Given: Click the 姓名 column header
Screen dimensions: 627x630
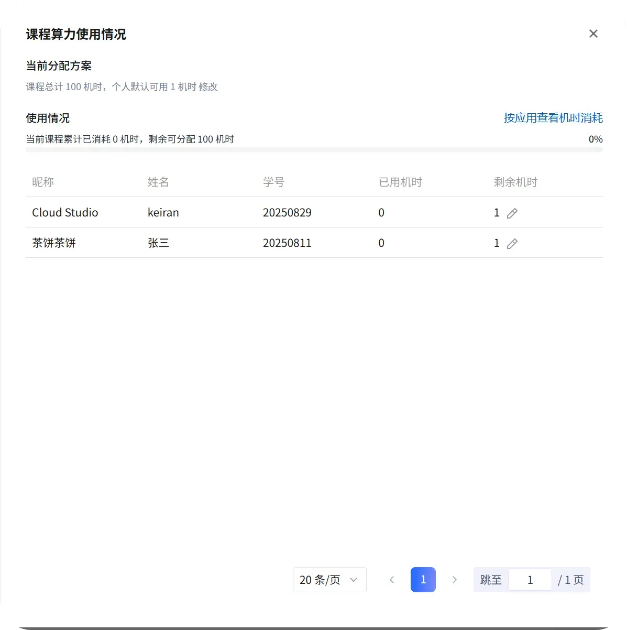Looking at the screenshot, I should 158,182.
